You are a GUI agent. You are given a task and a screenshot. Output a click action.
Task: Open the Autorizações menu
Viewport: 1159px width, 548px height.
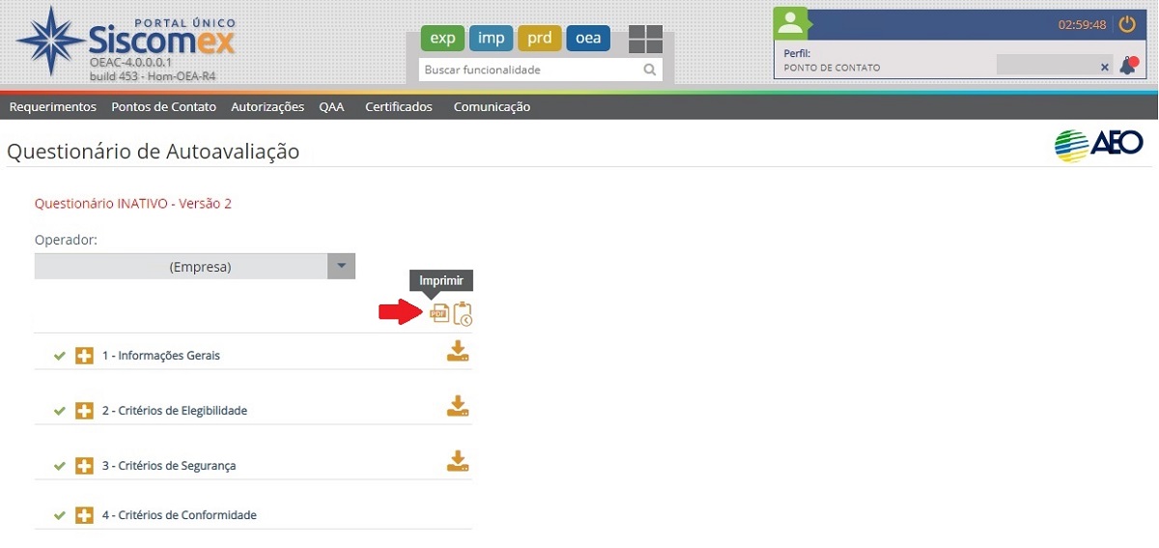pos(268,107)
